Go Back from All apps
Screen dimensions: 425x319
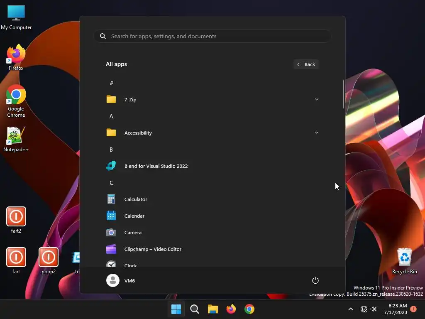tap(306, 64)
